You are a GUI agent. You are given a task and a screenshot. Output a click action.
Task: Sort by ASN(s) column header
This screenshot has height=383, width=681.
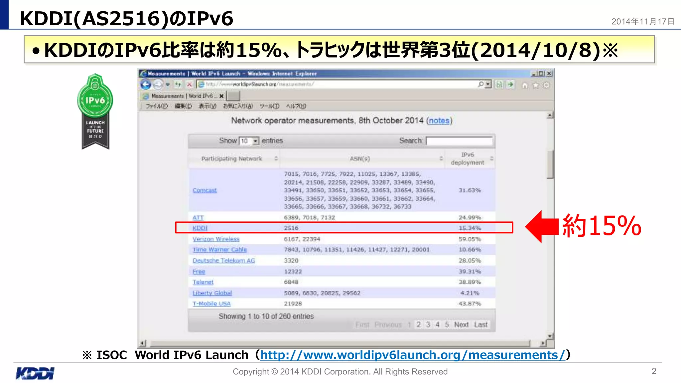click(362, 159)
